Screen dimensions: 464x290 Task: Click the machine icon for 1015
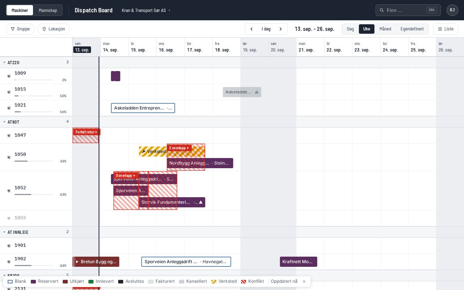pyautogui.click(x=9, y=92)
